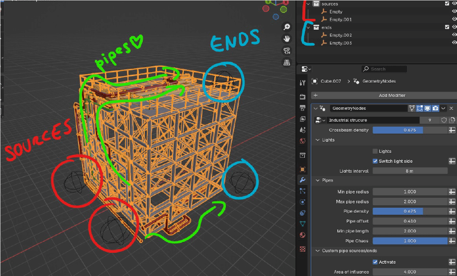The width and height of the screenshot is (457, 276).
Task: Hide Empty.001 using its eye icon
Action: (454, 19)
